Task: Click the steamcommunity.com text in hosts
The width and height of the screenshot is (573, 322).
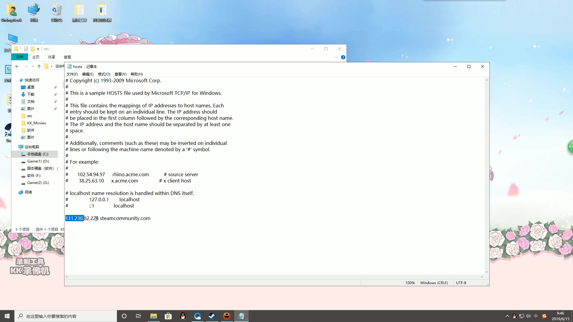Action: point(125,218)
